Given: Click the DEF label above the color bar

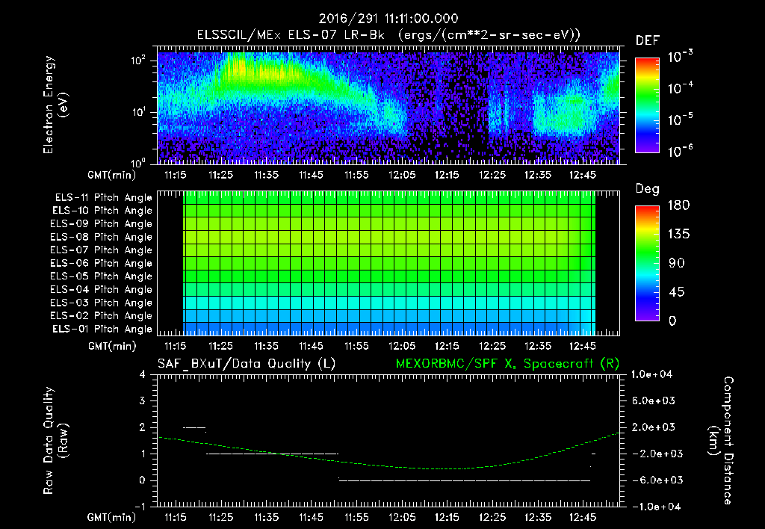Looking at the screenshot, I should [648, 40].
